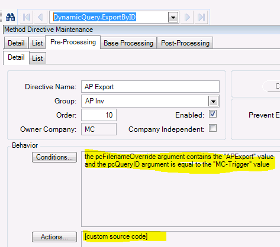Click the binoculars search icon
This screenshot has height=247, width=280.
pyautogui.click(x=10, y=17)
